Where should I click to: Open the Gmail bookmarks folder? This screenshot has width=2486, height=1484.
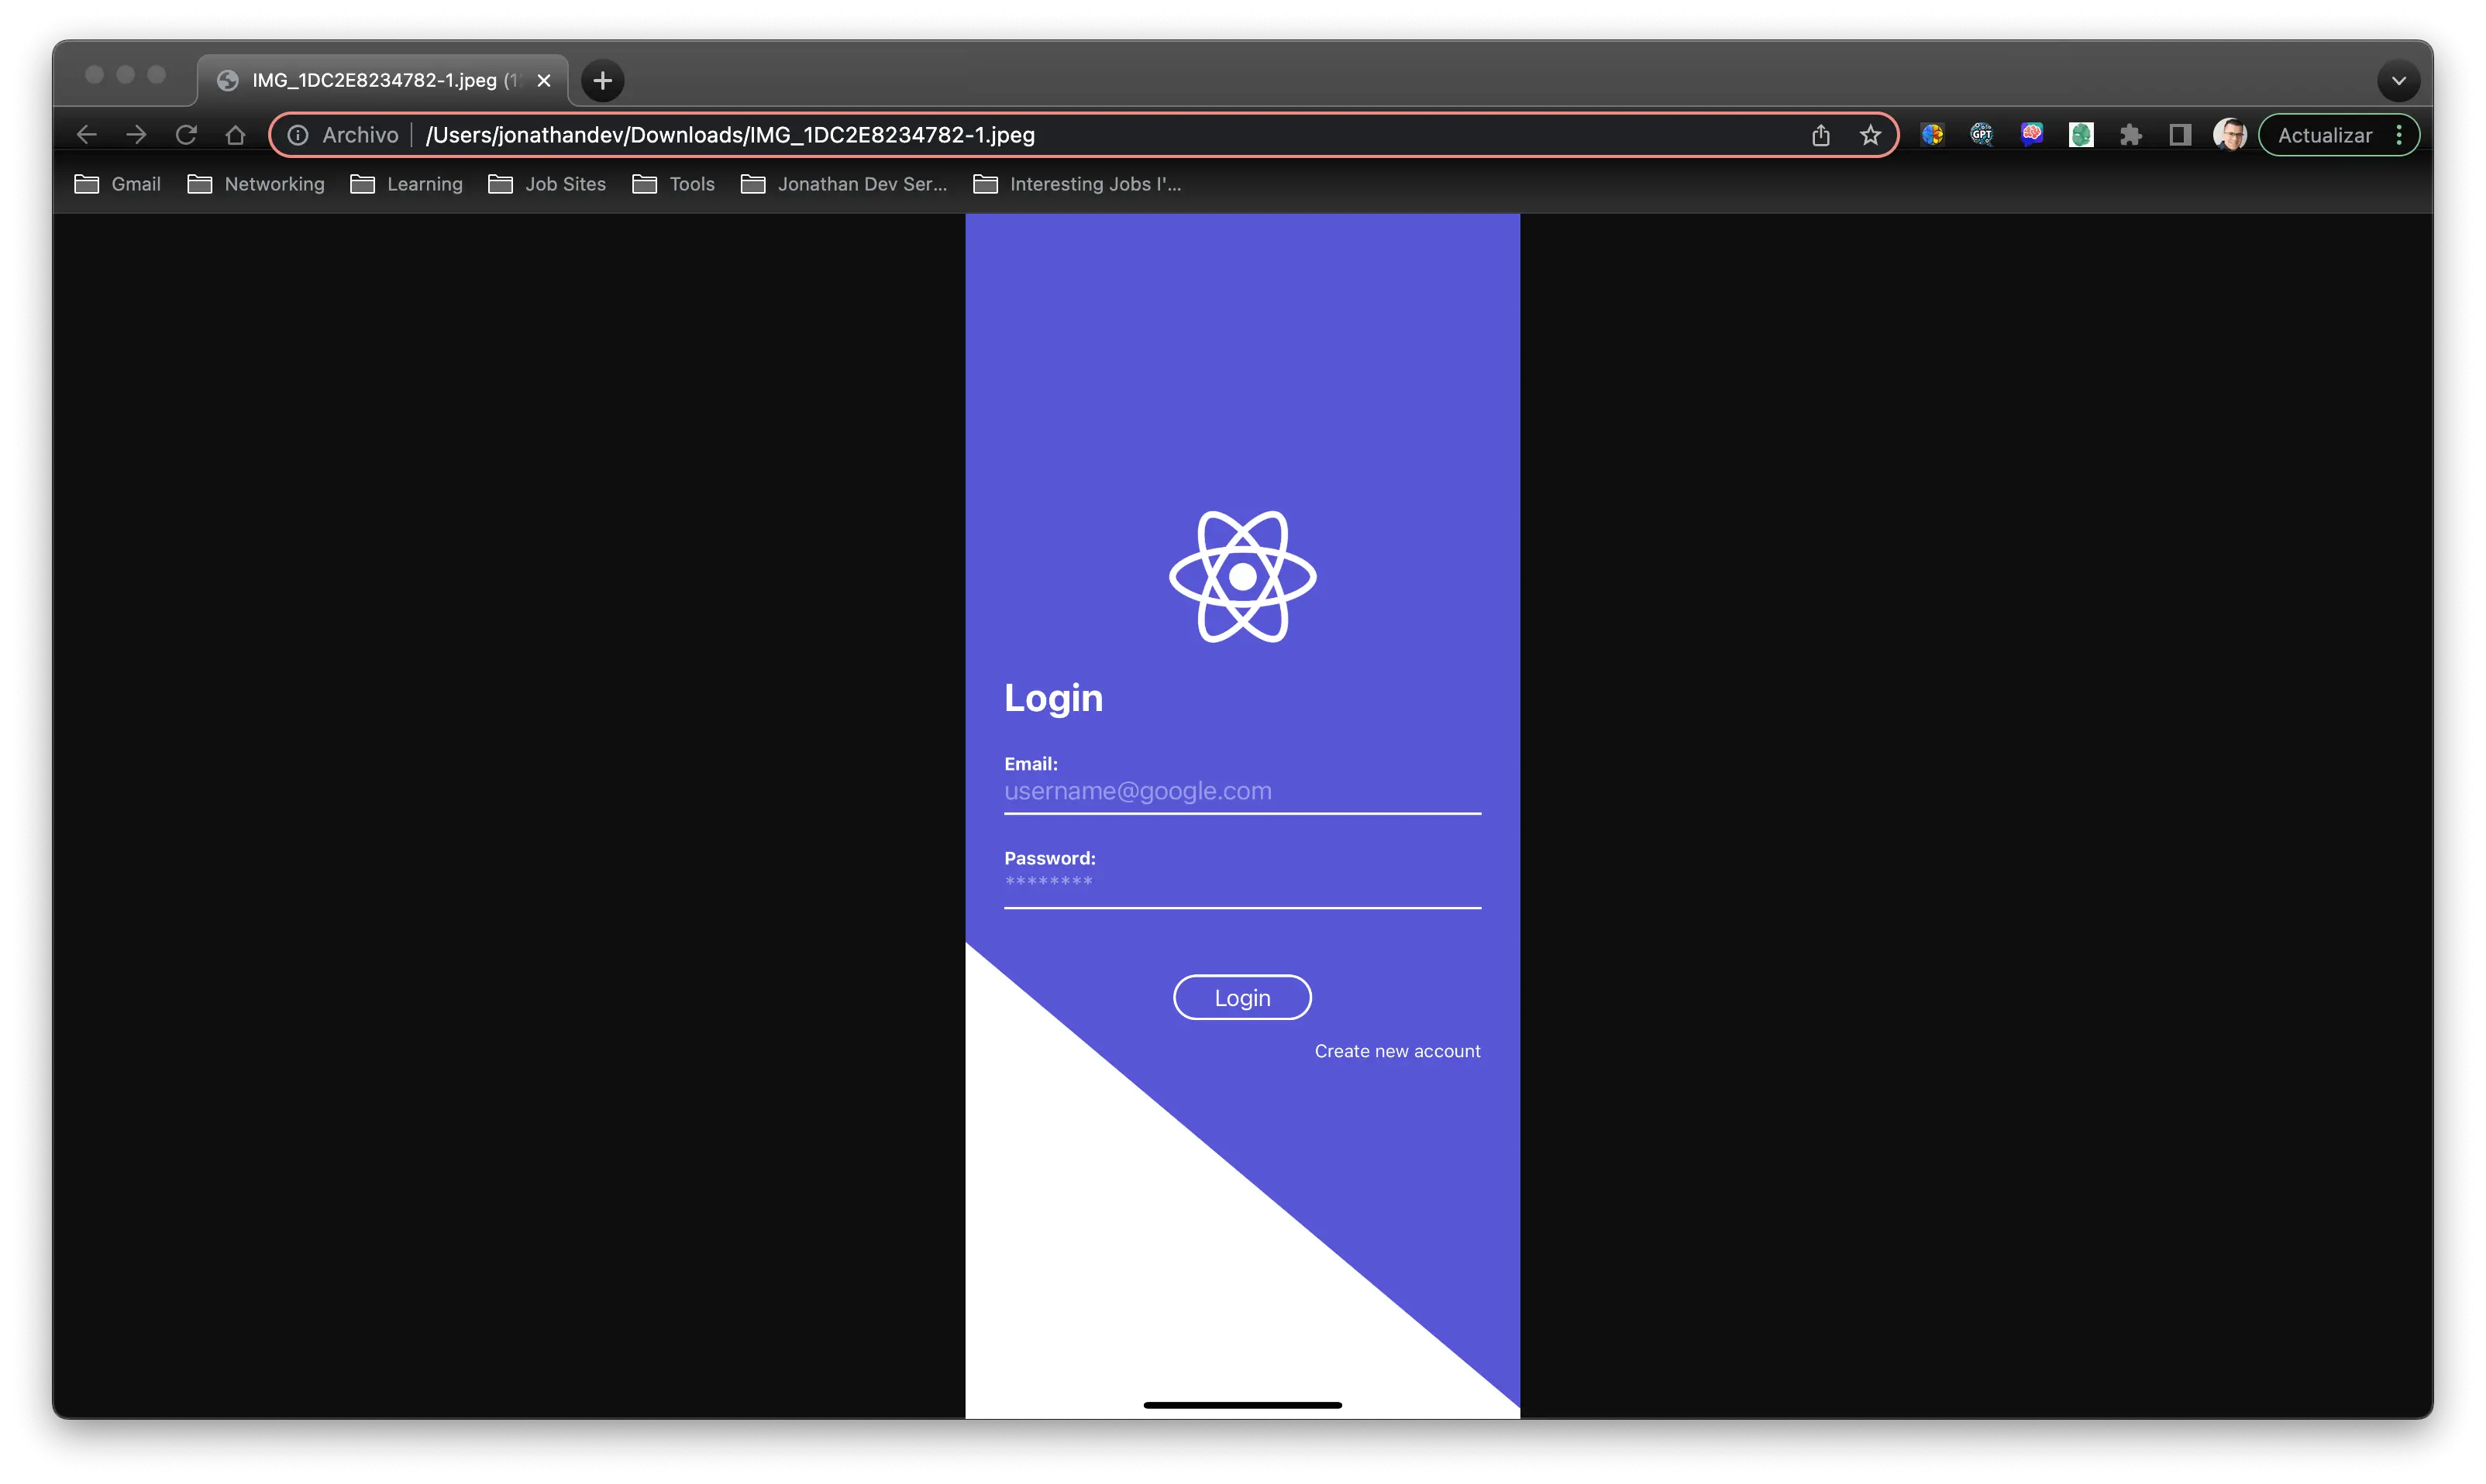tap(118, 184)
